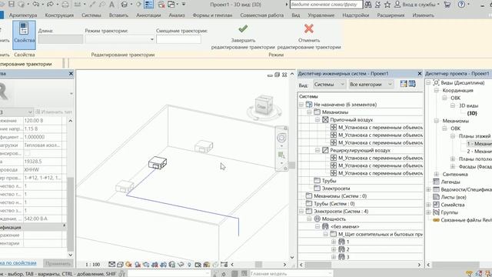The image size is (492, 277).
Task: Click the Undo arrow icon
Action: point(36,5)
